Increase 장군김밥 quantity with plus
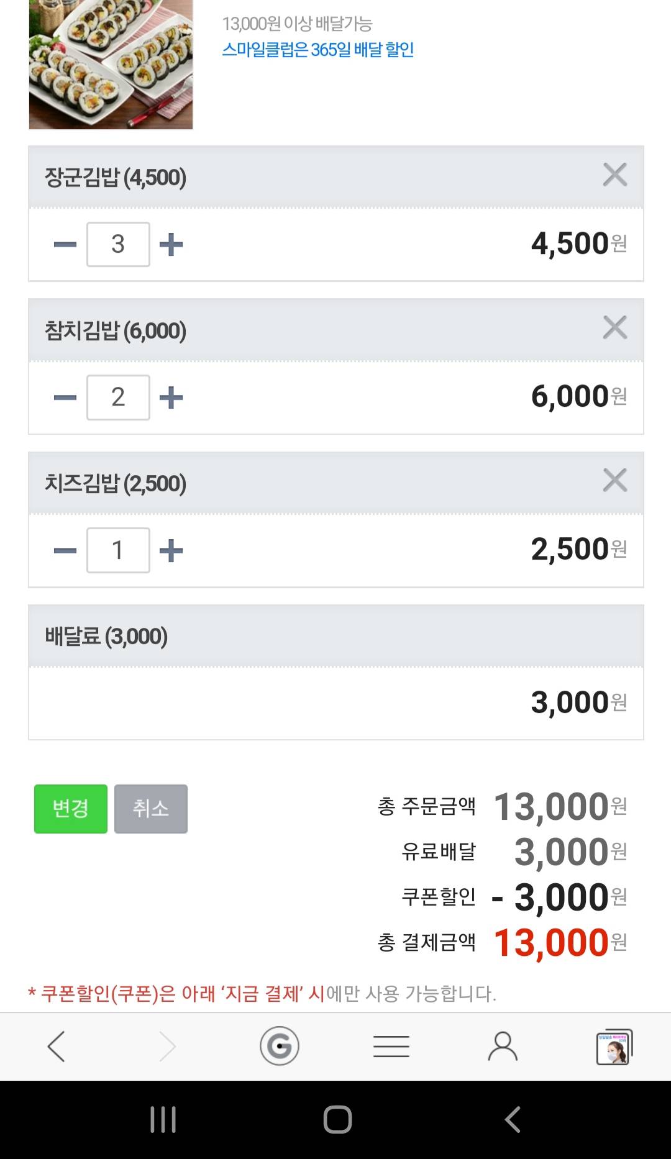 (171, 245)
